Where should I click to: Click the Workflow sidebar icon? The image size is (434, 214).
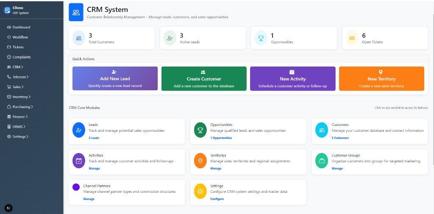[9, 37]
